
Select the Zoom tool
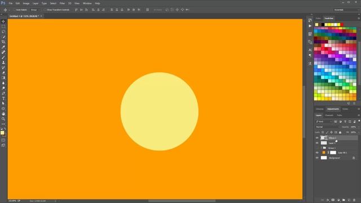pyautogui.click(x=3, y=119)
